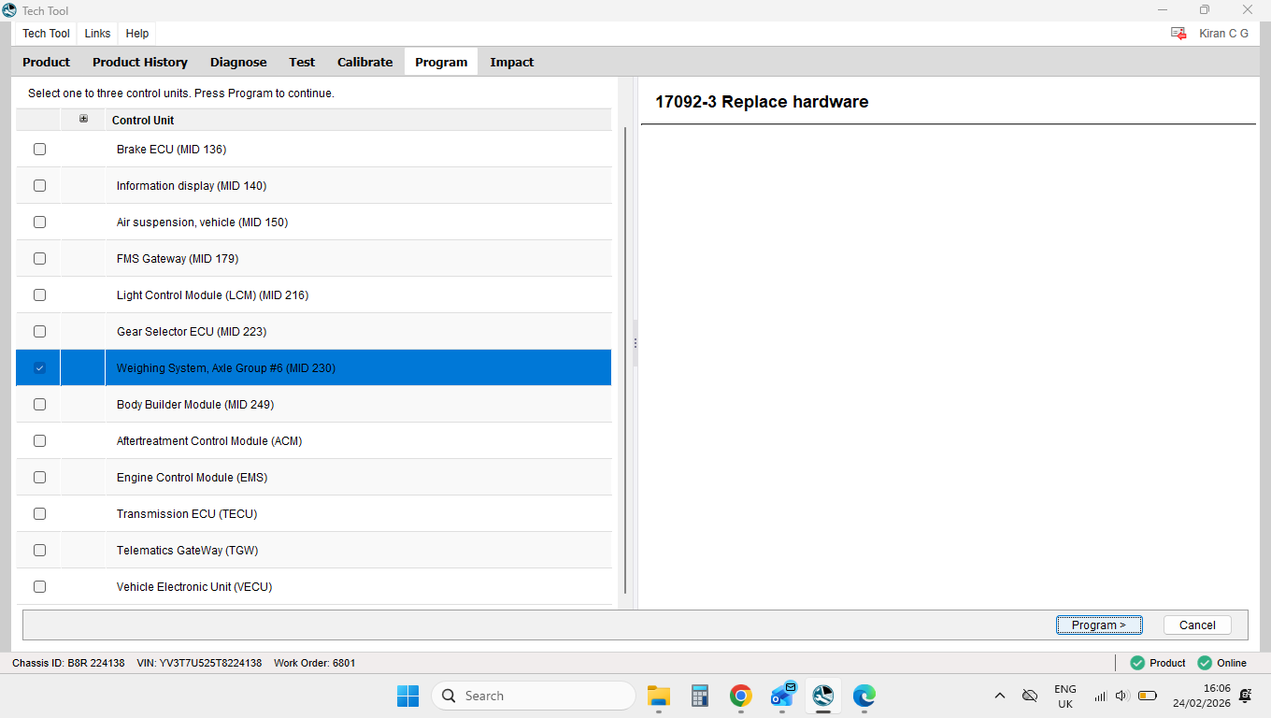Click the Tech Tool taskbar icon
Image resolution: width=1271 pixels, height=718 pixels.
(823, 696)
